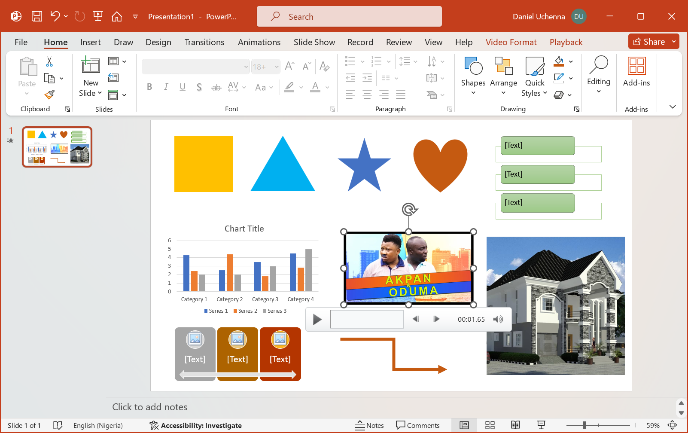Open the Video Format tab
Screen dimensions: 688x433
[511, 42]
